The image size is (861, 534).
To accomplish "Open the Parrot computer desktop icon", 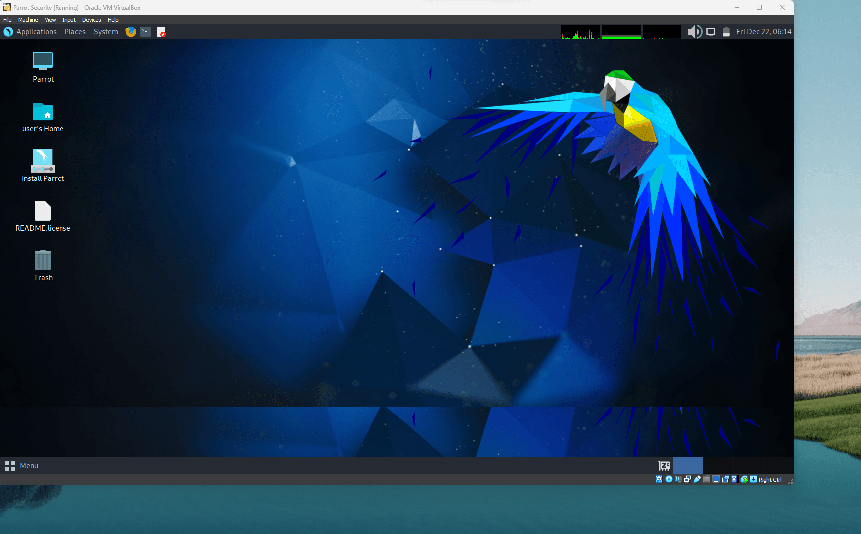I will [43, 67].
